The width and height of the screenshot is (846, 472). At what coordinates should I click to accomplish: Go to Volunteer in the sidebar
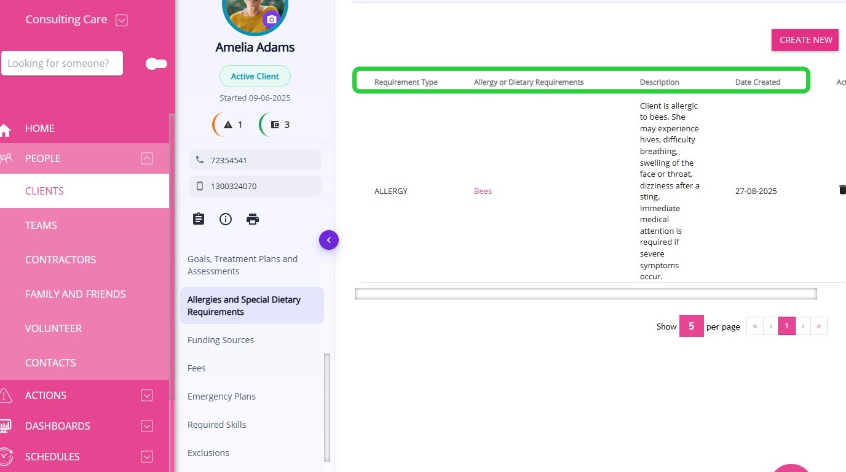click(53, 328)
